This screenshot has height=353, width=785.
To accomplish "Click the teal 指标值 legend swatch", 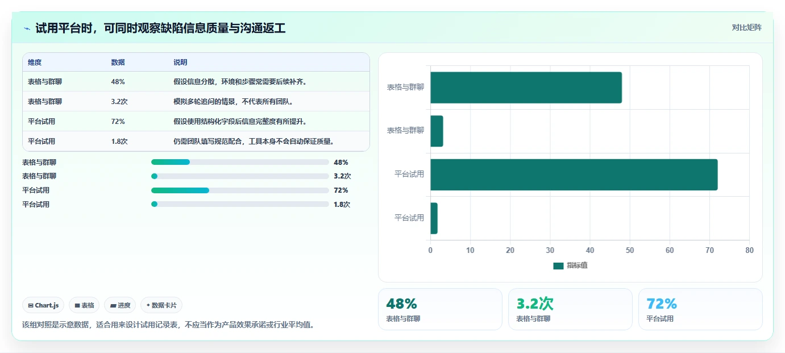I will [558, 265].
